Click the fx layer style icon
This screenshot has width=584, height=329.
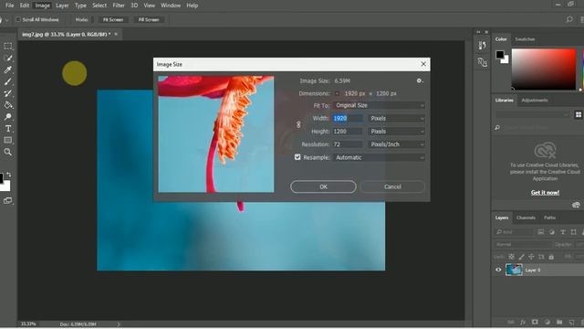[523, 322]
